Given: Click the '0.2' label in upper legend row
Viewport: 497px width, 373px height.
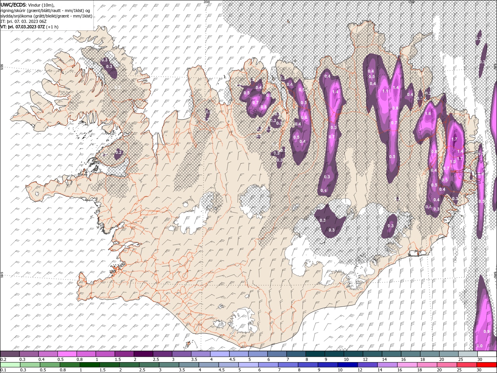Looking at the screenshot, I should tap(3, 359).
